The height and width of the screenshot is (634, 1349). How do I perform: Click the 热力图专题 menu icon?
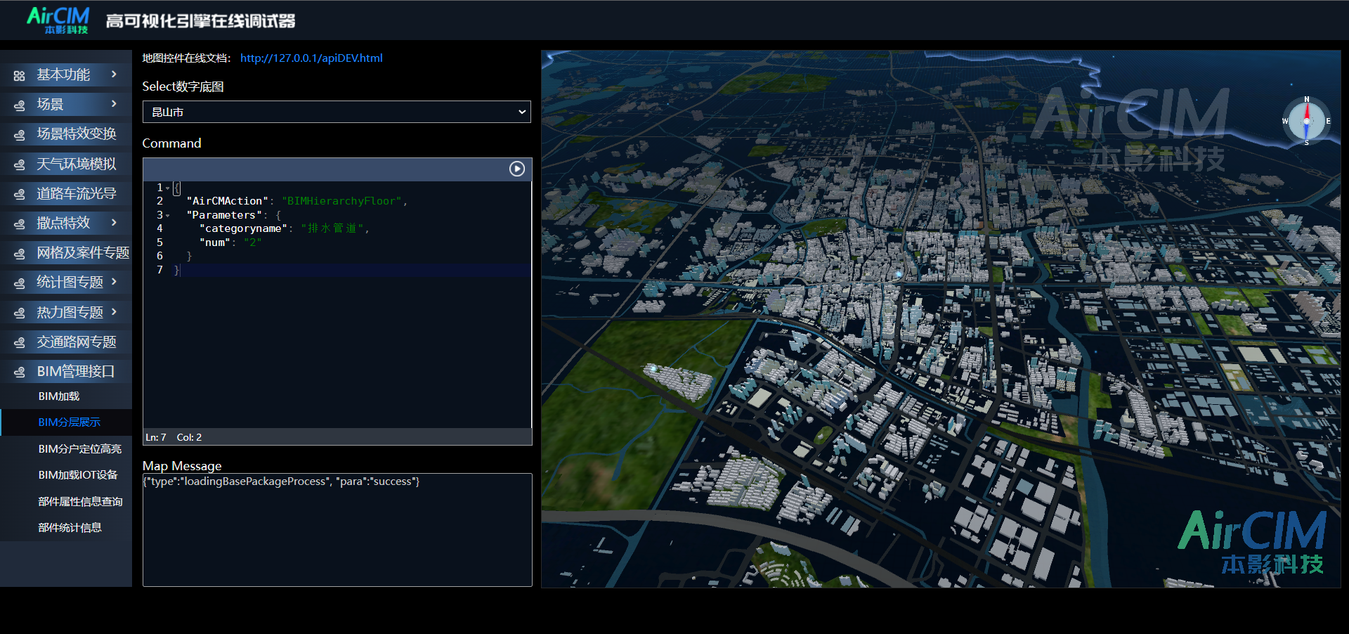coord(20,313)
